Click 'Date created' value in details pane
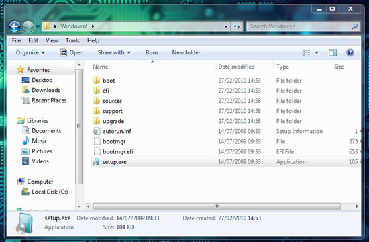 pyautogui.click(x=240, y=218)
